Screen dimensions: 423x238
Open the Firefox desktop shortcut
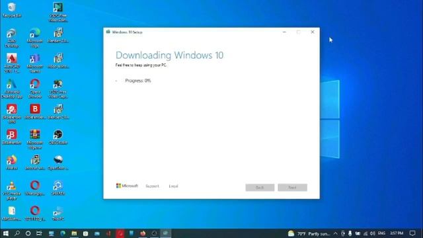point(12,163)
